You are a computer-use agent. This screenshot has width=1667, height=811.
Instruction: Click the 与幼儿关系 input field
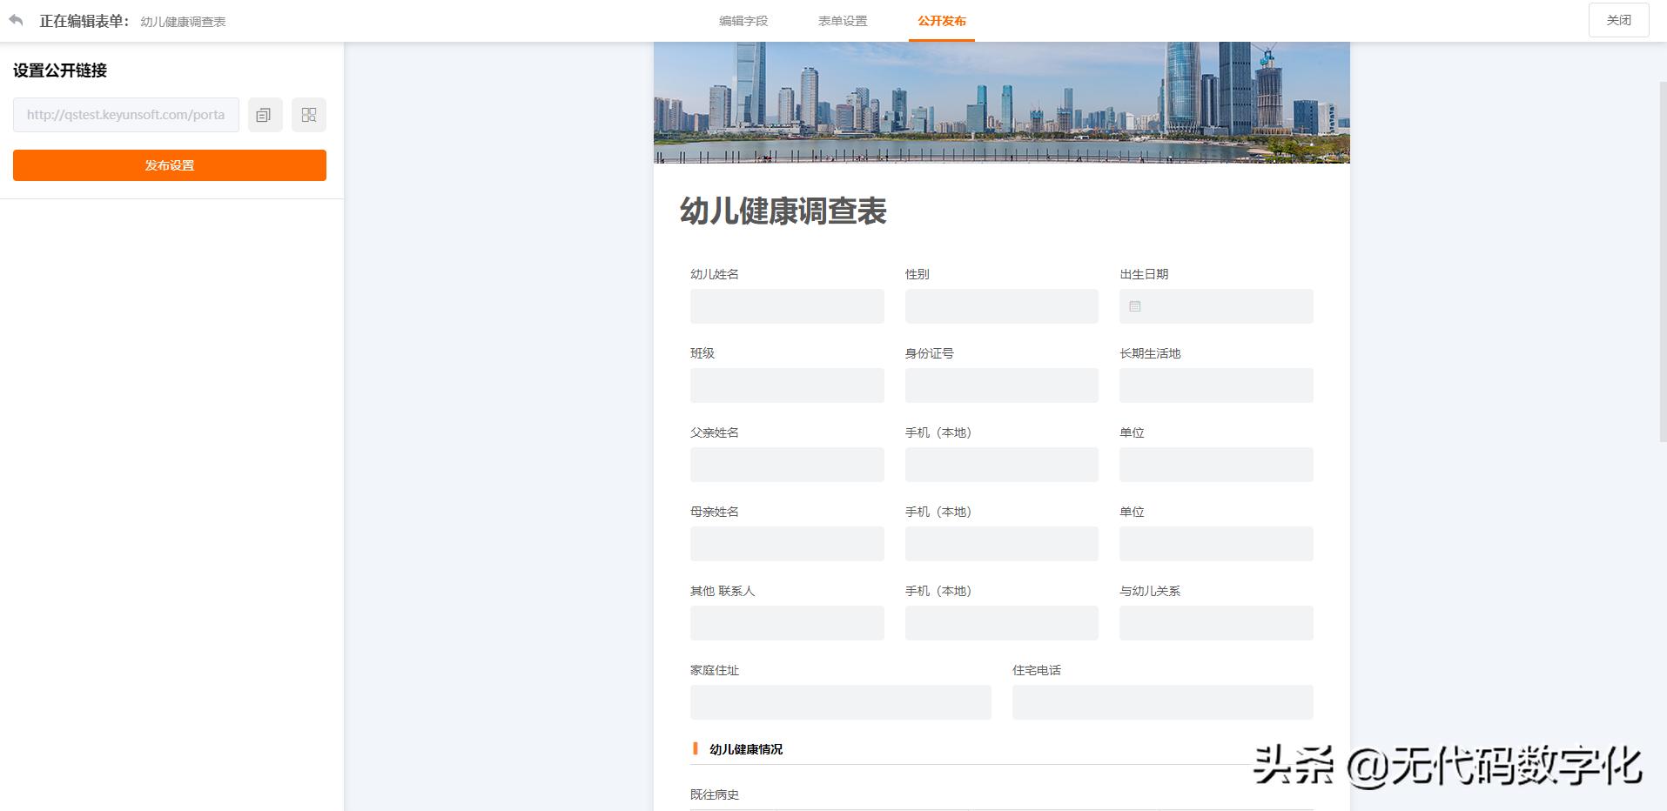(1216, 623)
